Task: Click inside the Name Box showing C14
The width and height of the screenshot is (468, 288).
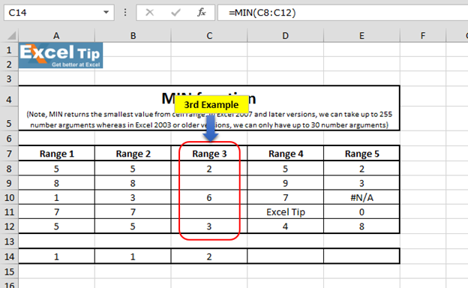Action: (54, 13)
